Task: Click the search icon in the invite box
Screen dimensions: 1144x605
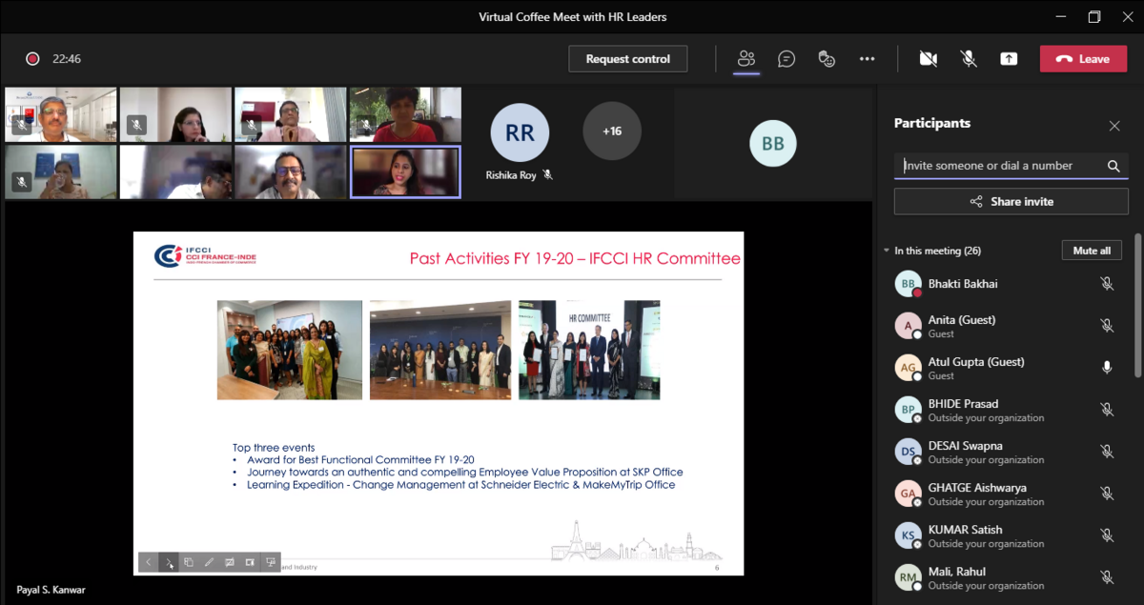Action: click(1113, 166)
